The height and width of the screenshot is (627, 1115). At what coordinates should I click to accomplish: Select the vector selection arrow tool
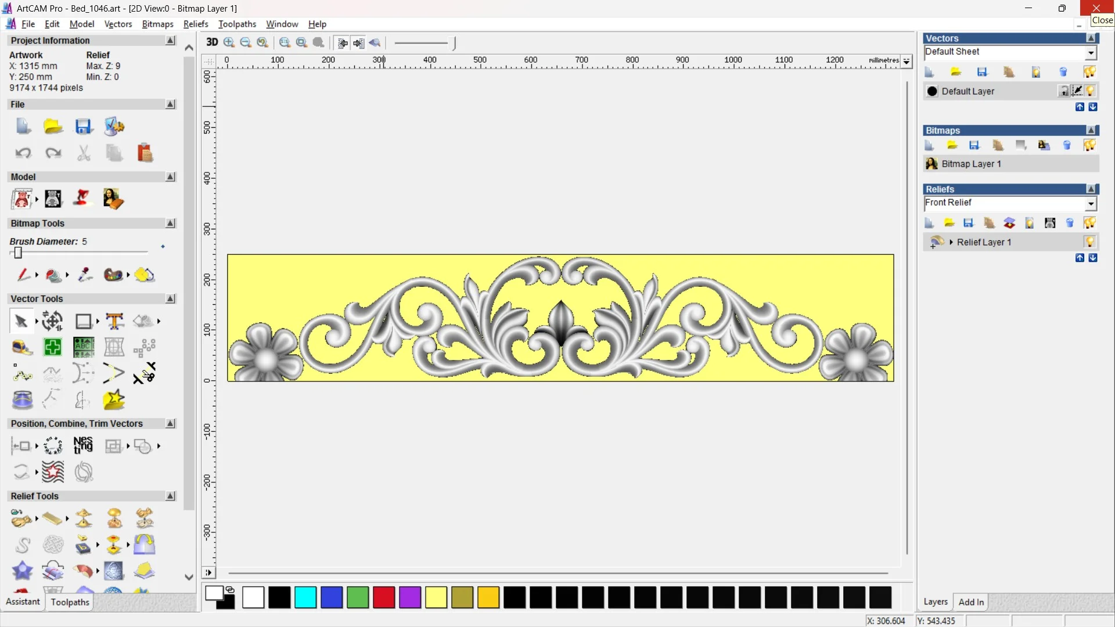pyautogui.click(x=21, y=321)
